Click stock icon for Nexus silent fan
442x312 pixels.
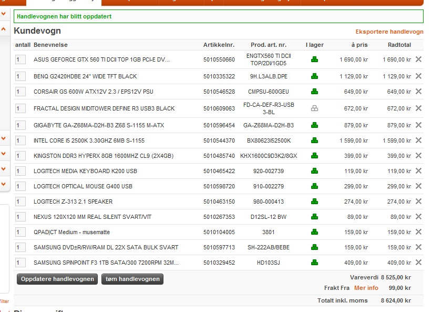click(x=315, y=216)
